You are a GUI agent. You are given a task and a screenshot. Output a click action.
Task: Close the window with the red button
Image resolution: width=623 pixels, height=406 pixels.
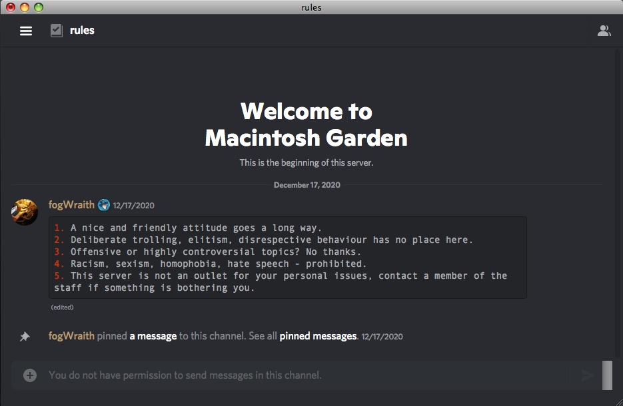point(11,7)
